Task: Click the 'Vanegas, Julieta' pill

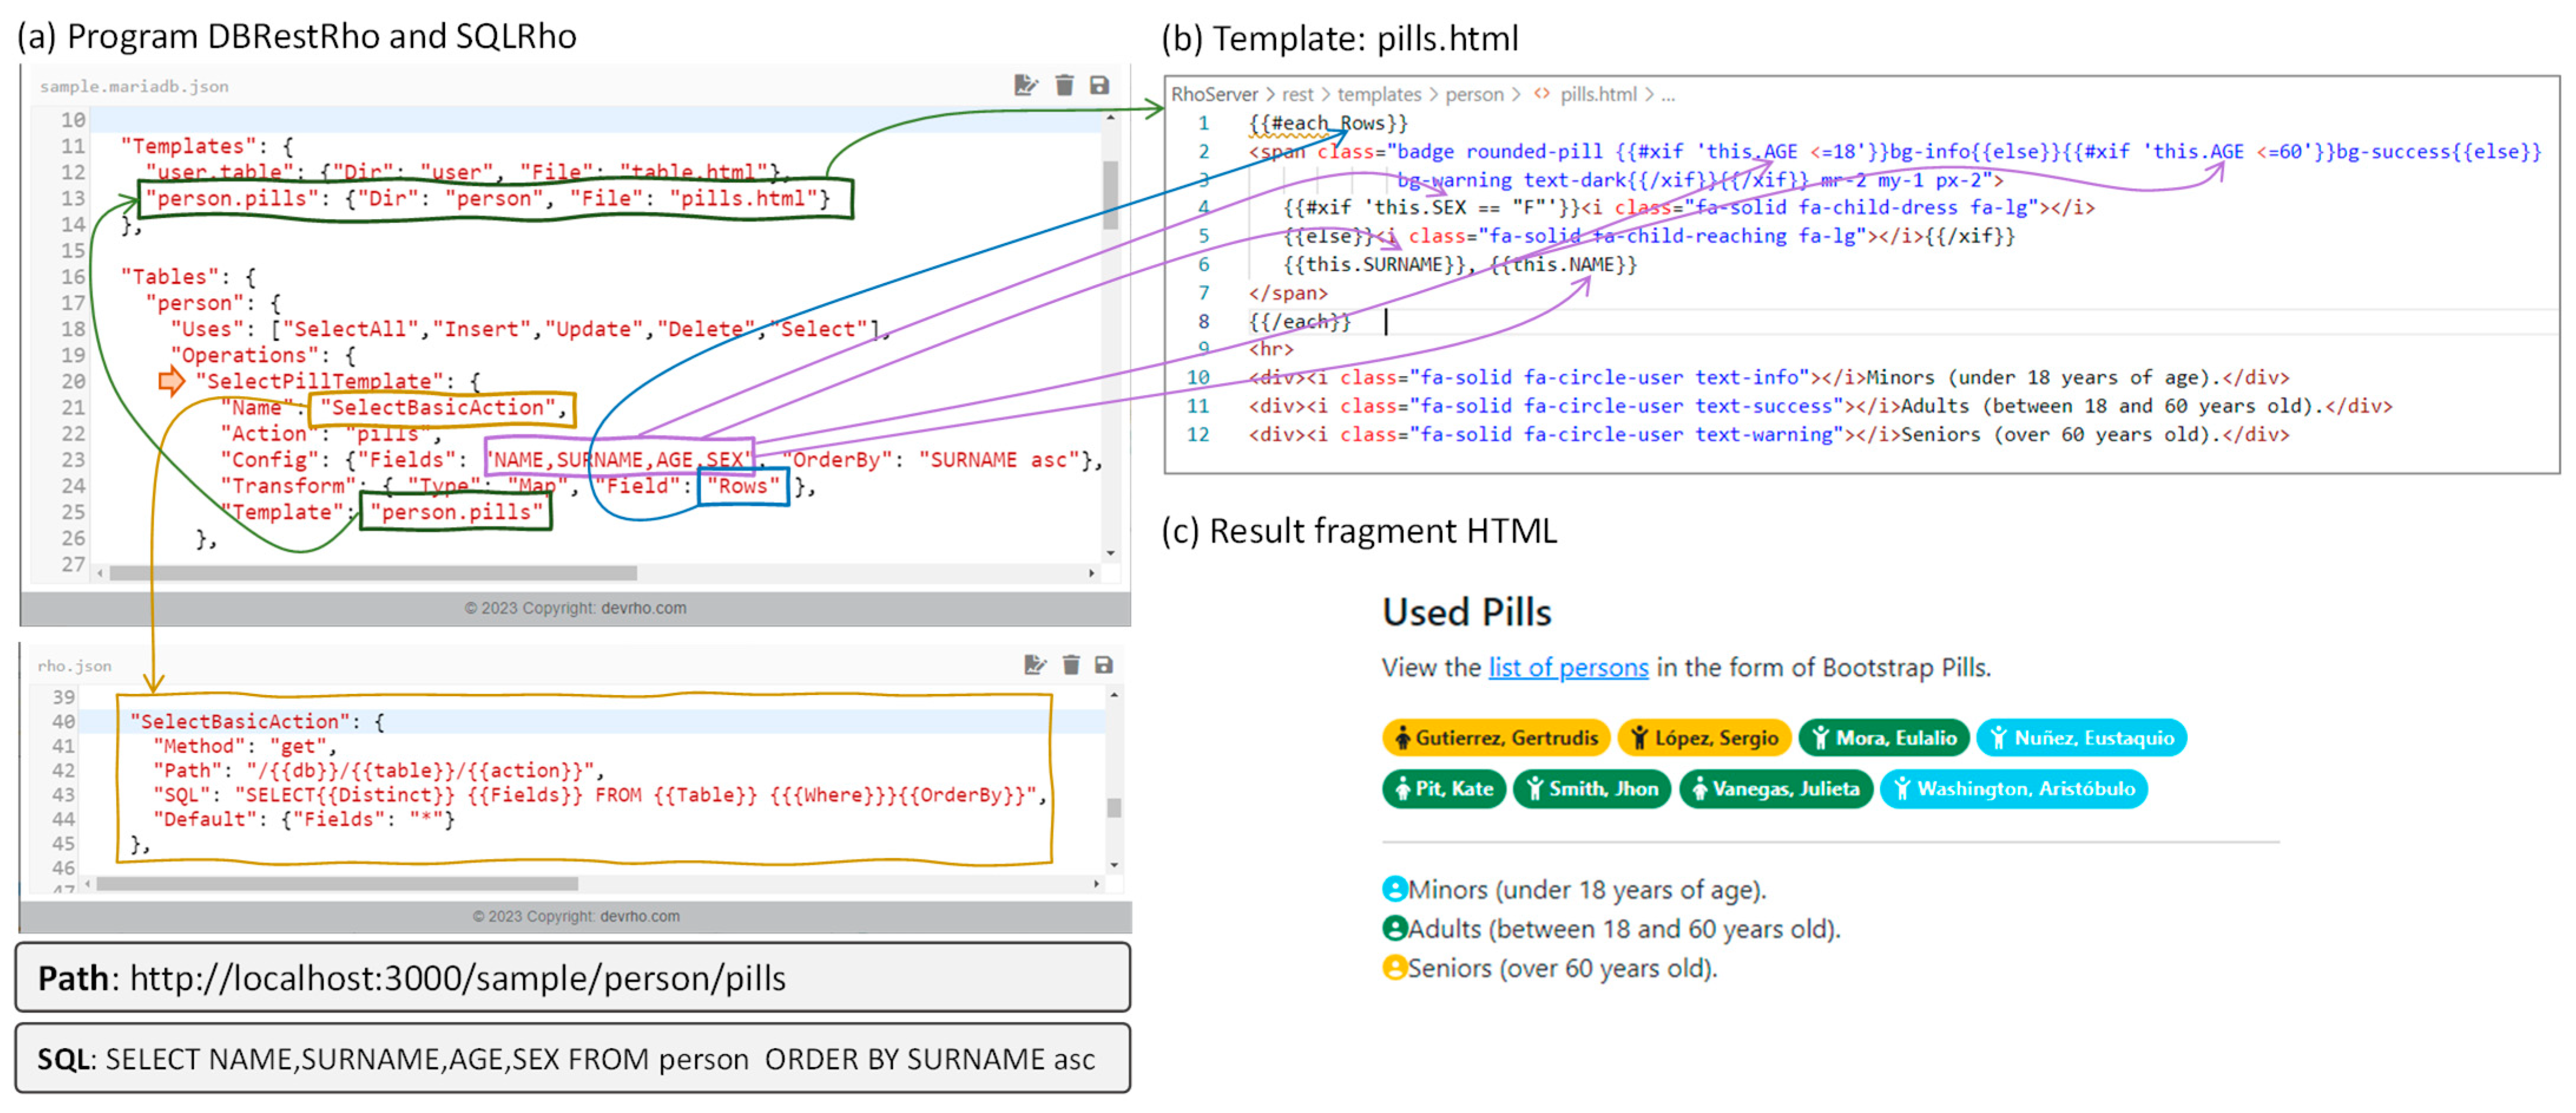Action: click(1776, 789)
